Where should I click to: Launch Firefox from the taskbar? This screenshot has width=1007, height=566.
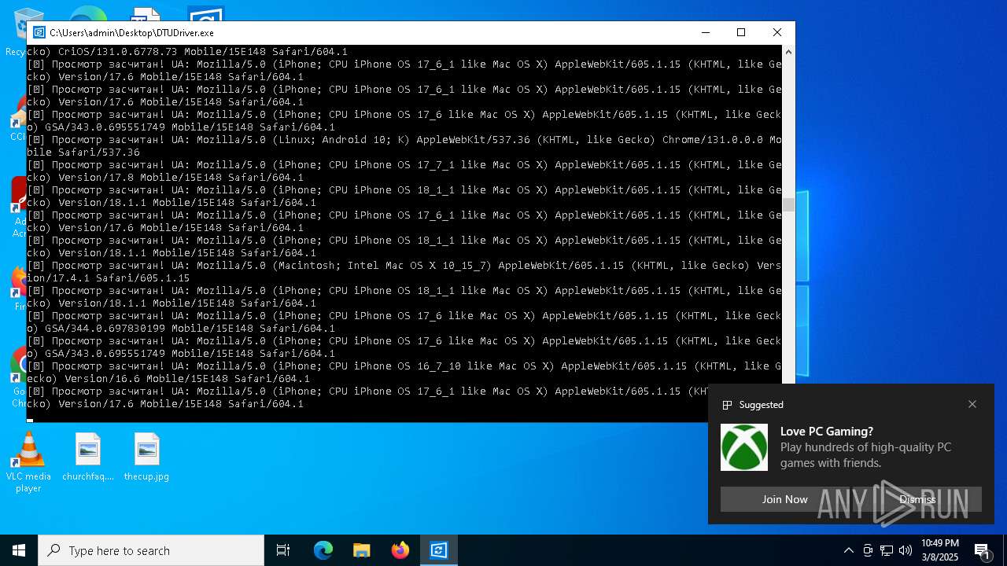point(400,550)
